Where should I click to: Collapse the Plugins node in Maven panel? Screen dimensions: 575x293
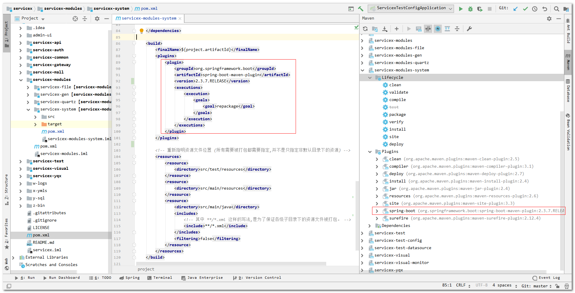[370, 152]
